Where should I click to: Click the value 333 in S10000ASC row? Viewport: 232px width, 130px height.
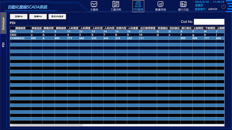(x=121, y=38)
